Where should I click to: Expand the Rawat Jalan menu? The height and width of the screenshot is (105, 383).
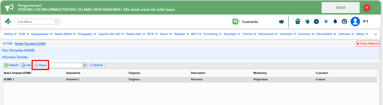click(136, 34)
